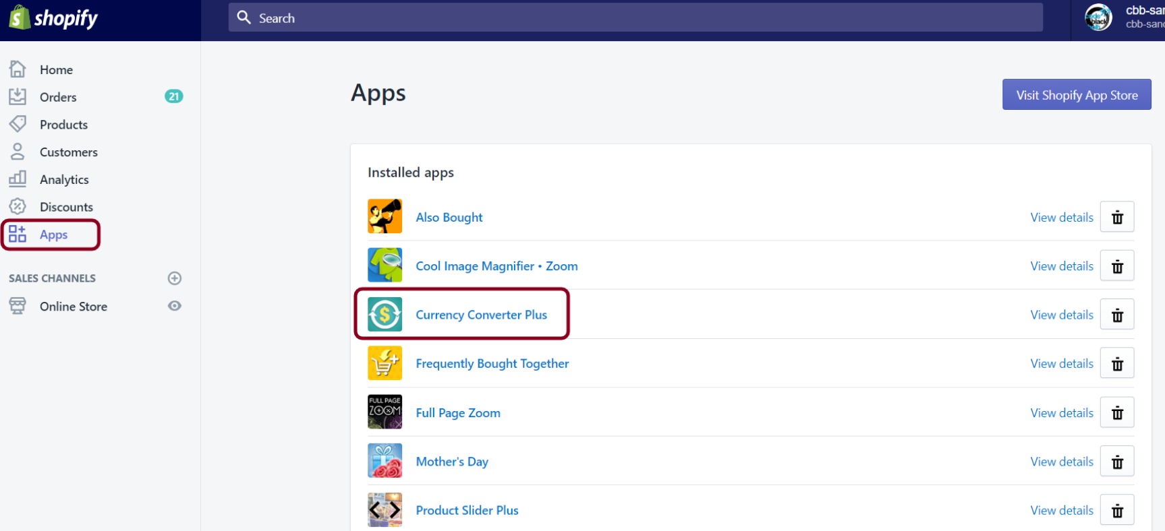Open Orders in the sidebar
The width and height of the screenshot is (1165, 531).
point(58,97)
